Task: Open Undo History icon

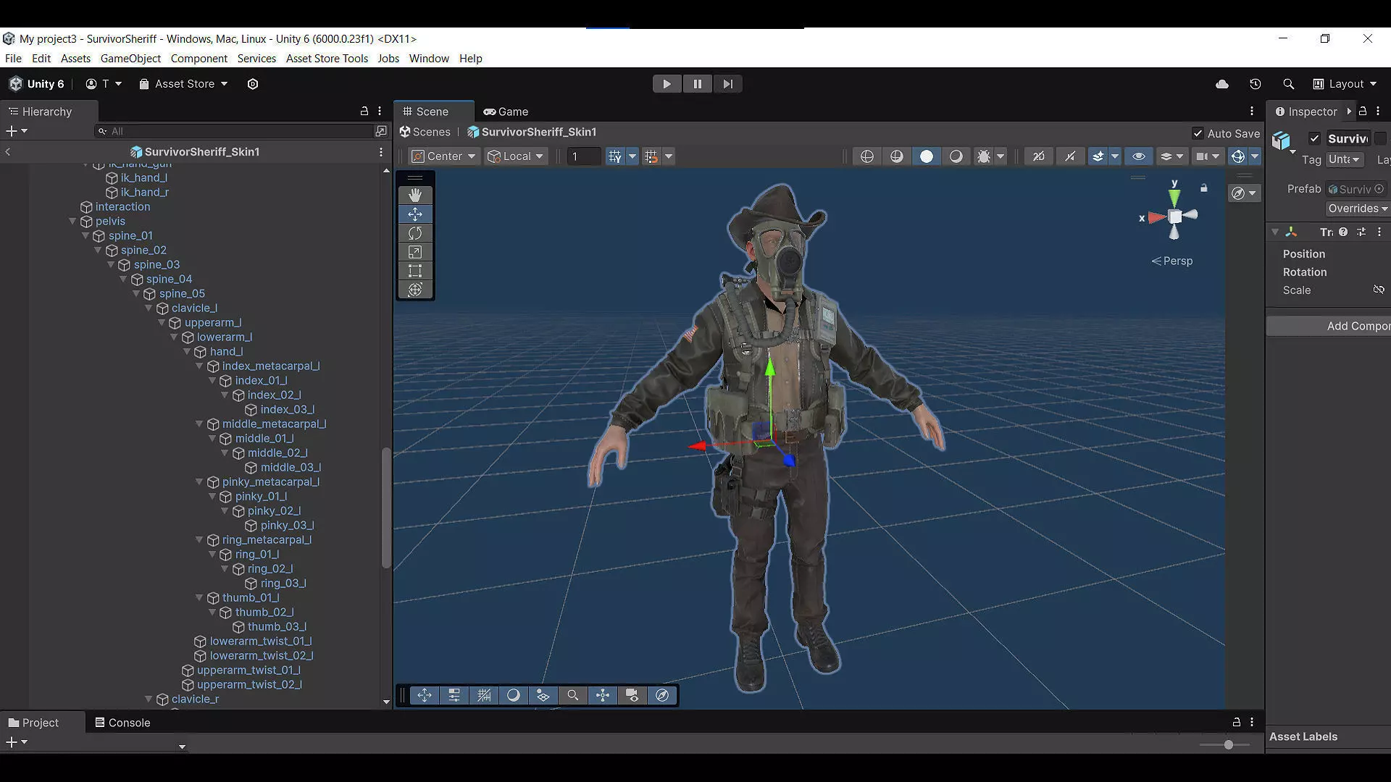Action: (x=1256, y=84)
